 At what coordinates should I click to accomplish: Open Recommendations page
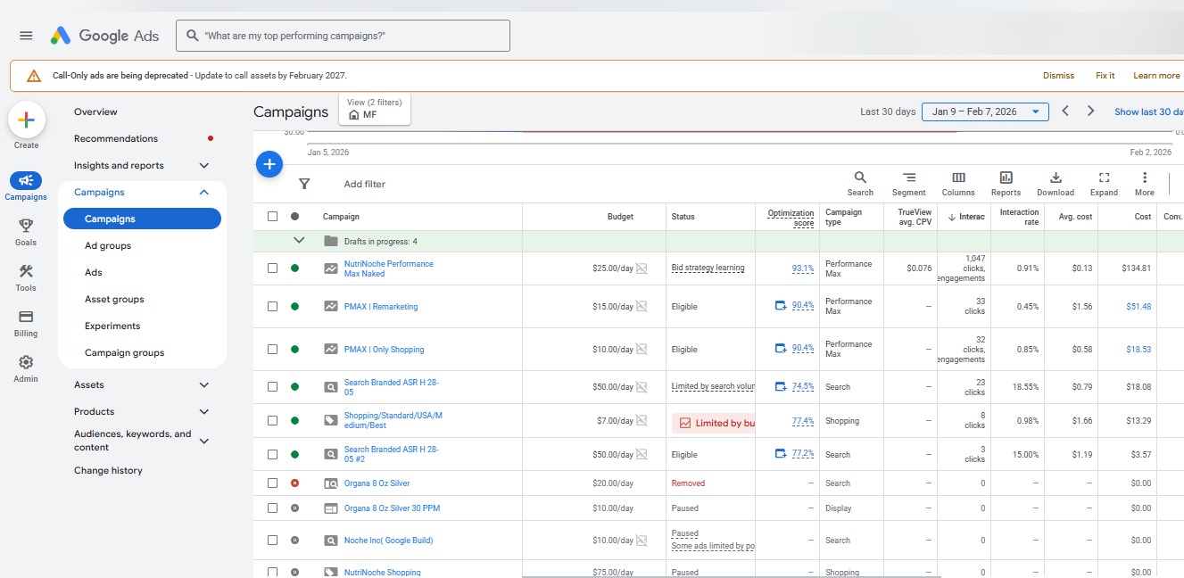pyautogui.click(x=116, y=139)
